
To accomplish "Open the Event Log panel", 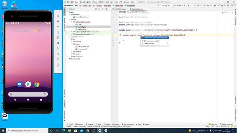I will pyautogui.click(x=213, y=124).
